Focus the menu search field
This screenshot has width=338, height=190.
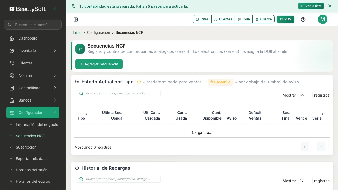(33, 25)
